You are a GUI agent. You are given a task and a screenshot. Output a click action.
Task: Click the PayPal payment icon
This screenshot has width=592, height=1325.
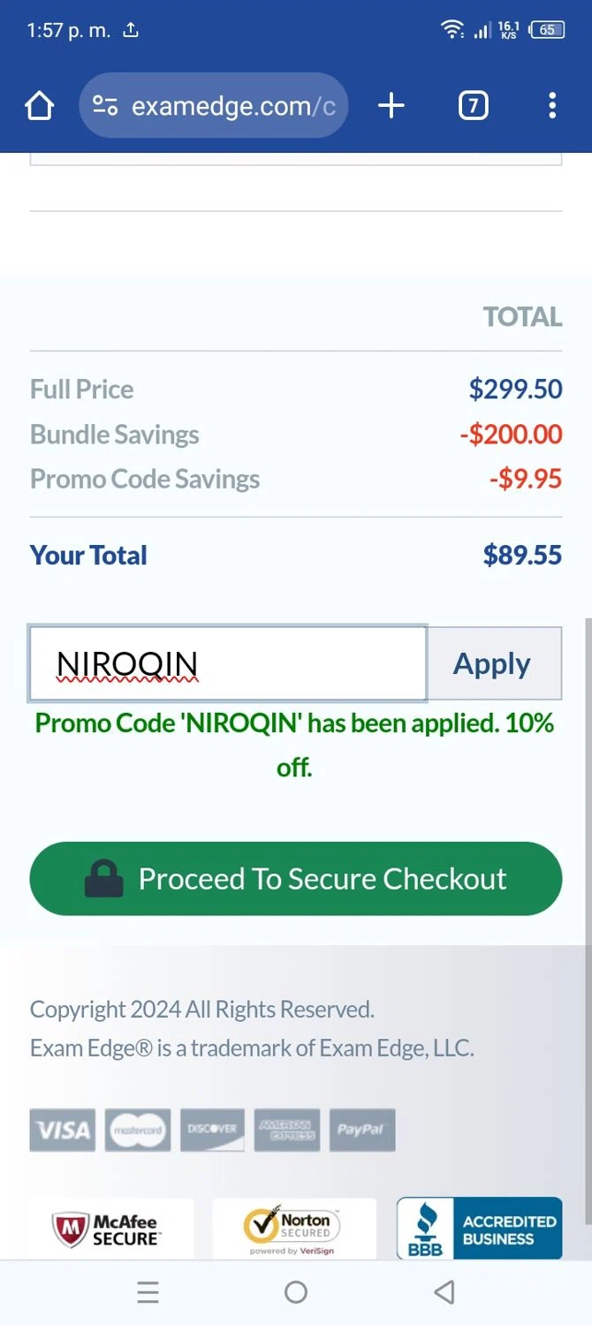[361, 1130]
